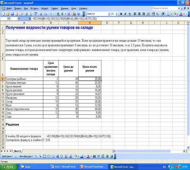The image size is (190, 170).
Task: Toggle italic formatting (К)
Action: coord(125,14)
